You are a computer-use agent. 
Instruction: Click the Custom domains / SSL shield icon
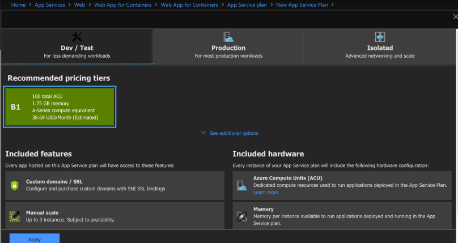[15, 185]
